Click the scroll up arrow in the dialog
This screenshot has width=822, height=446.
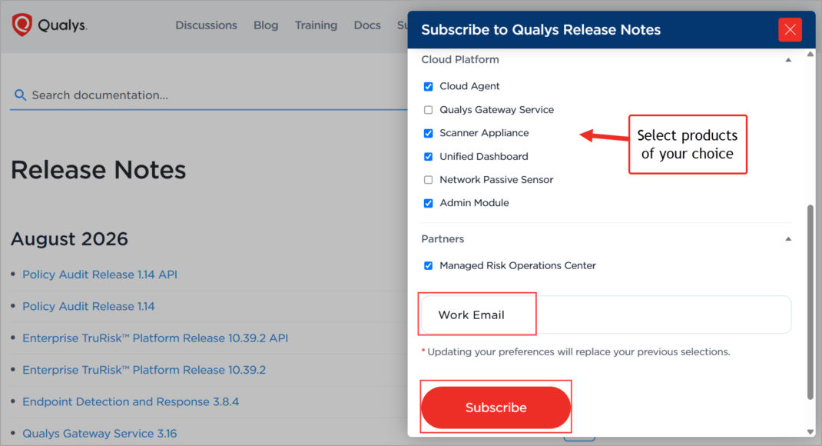coord(810,54)
